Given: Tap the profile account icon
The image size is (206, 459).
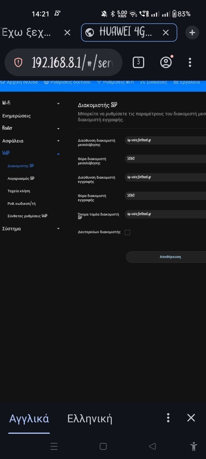Looking at the screenshot, I should click(166, 62).
